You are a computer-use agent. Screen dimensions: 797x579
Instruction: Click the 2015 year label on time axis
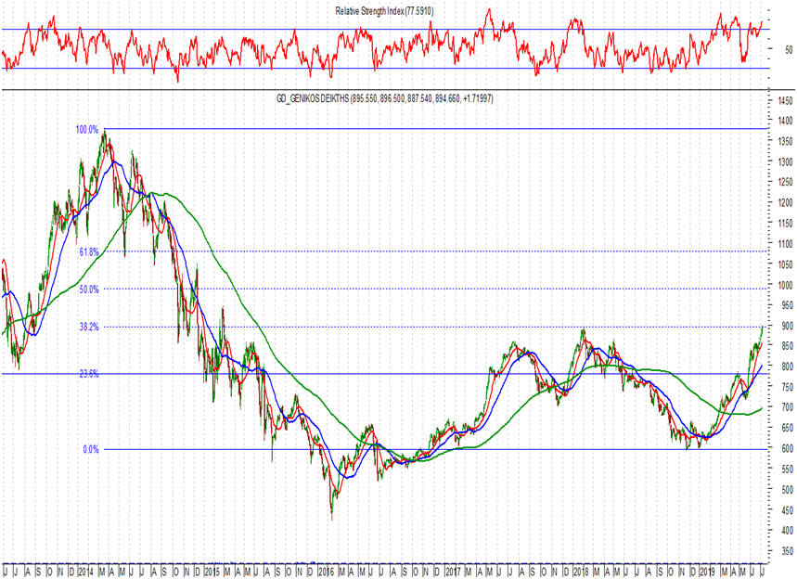coord(212,573)
